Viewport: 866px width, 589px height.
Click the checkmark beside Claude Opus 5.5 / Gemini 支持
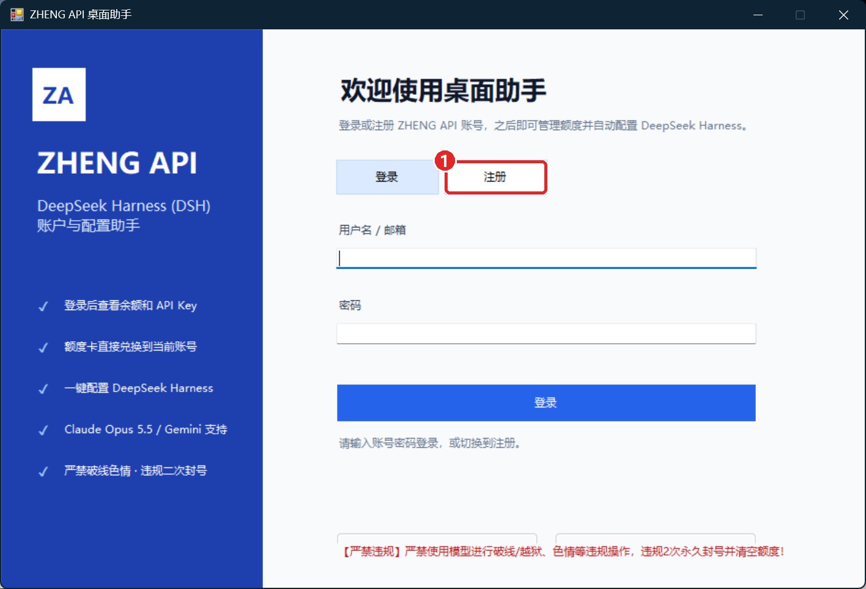click(43, 430)
